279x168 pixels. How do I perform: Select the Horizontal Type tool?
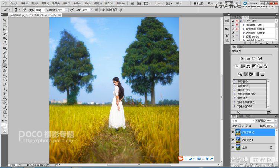(x=4, y=89)
